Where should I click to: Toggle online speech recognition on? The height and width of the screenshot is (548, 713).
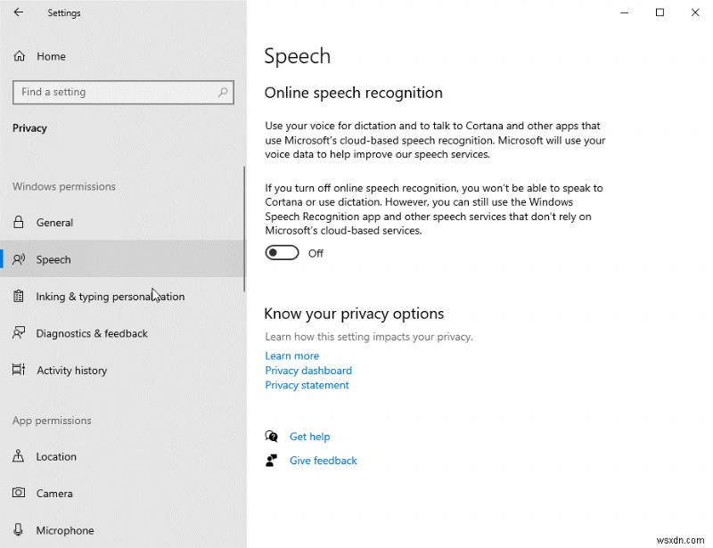tap(282, 252)
